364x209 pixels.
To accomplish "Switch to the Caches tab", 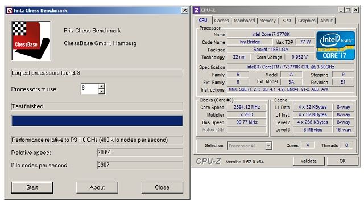I will click(x=221, y=21).
